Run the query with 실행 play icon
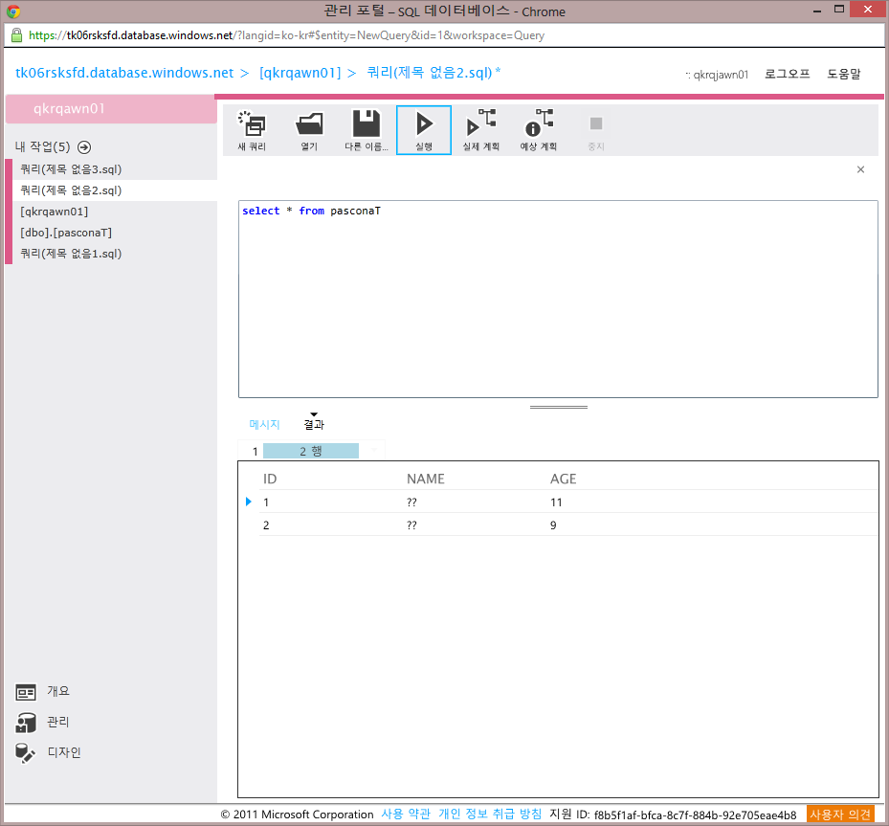The image size is (889, 826). [x=424, y=124]
